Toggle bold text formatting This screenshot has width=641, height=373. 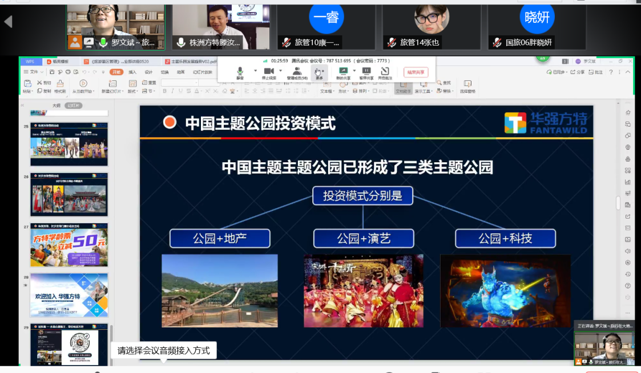(x=165, y=91)
